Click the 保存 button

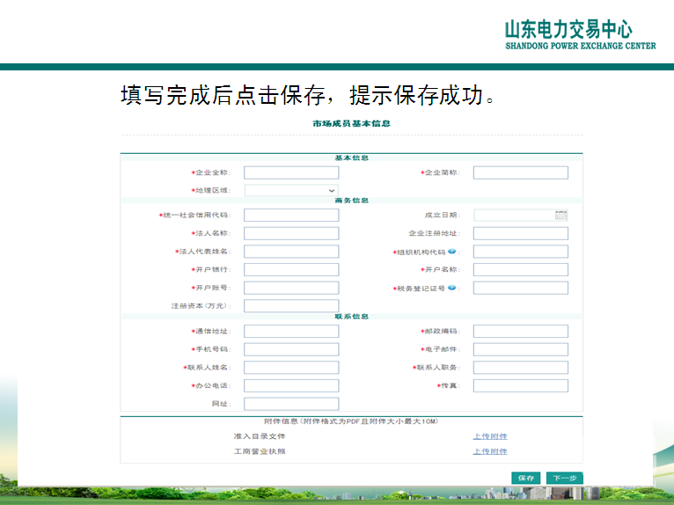526,478
